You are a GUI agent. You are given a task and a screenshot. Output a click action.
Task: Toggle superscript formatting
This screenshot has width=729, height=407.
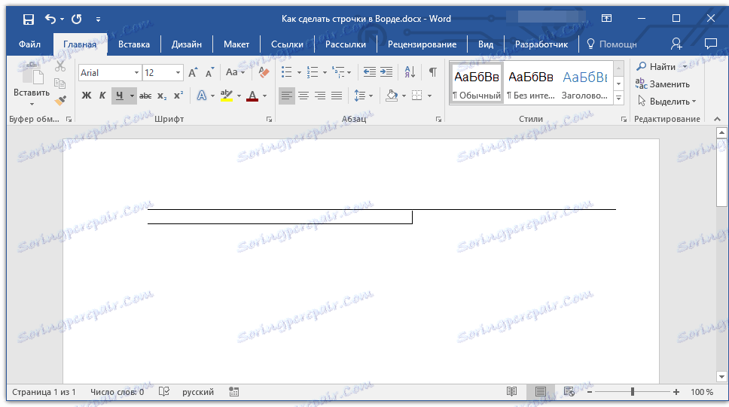(178, 96)
